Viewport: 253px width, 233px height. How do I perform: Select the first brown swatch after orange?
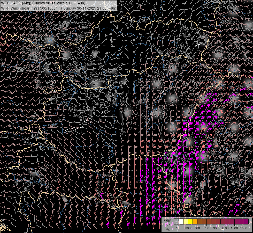[x=200, y=222]
